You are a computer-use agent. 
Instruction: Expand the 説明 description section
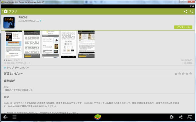coord(6,97)
